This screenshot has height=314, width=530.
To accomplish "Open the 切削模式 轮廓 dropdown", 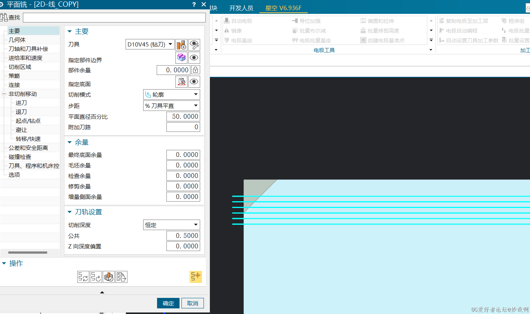I will [172, 94].
